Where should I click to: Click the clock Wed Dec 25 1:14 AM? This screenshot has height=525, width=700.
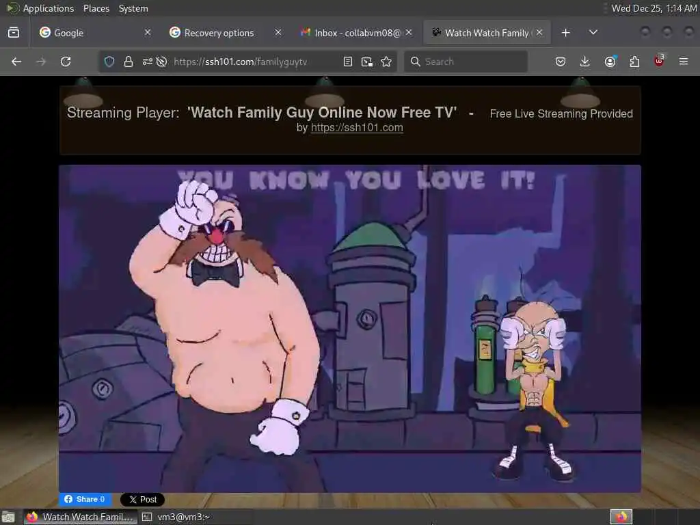pyautogui.click(x=654, y=8)
